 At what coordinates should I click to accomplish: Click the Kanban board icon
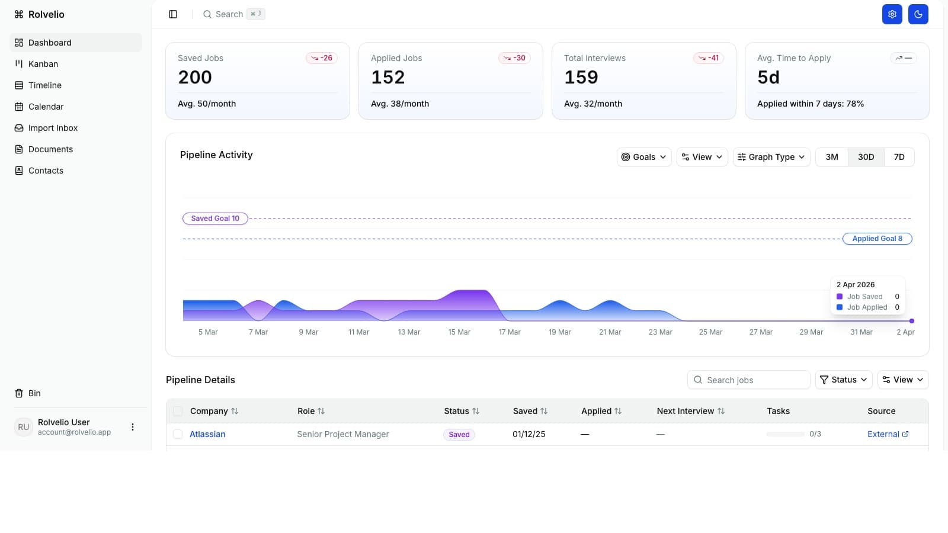point(19,64)
